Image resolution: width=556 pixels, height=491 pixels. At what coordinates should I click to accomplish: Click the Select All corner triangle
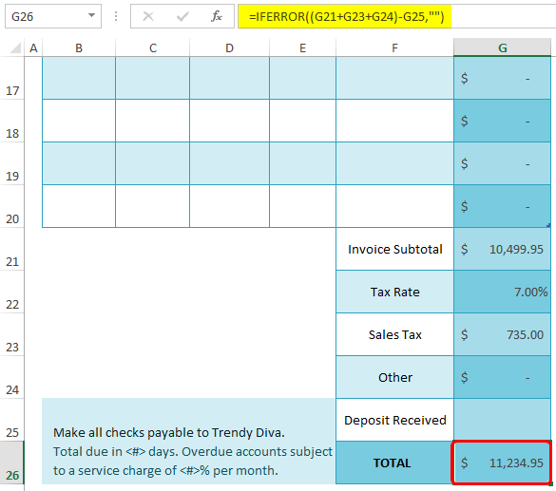click(x=15, y=47)
